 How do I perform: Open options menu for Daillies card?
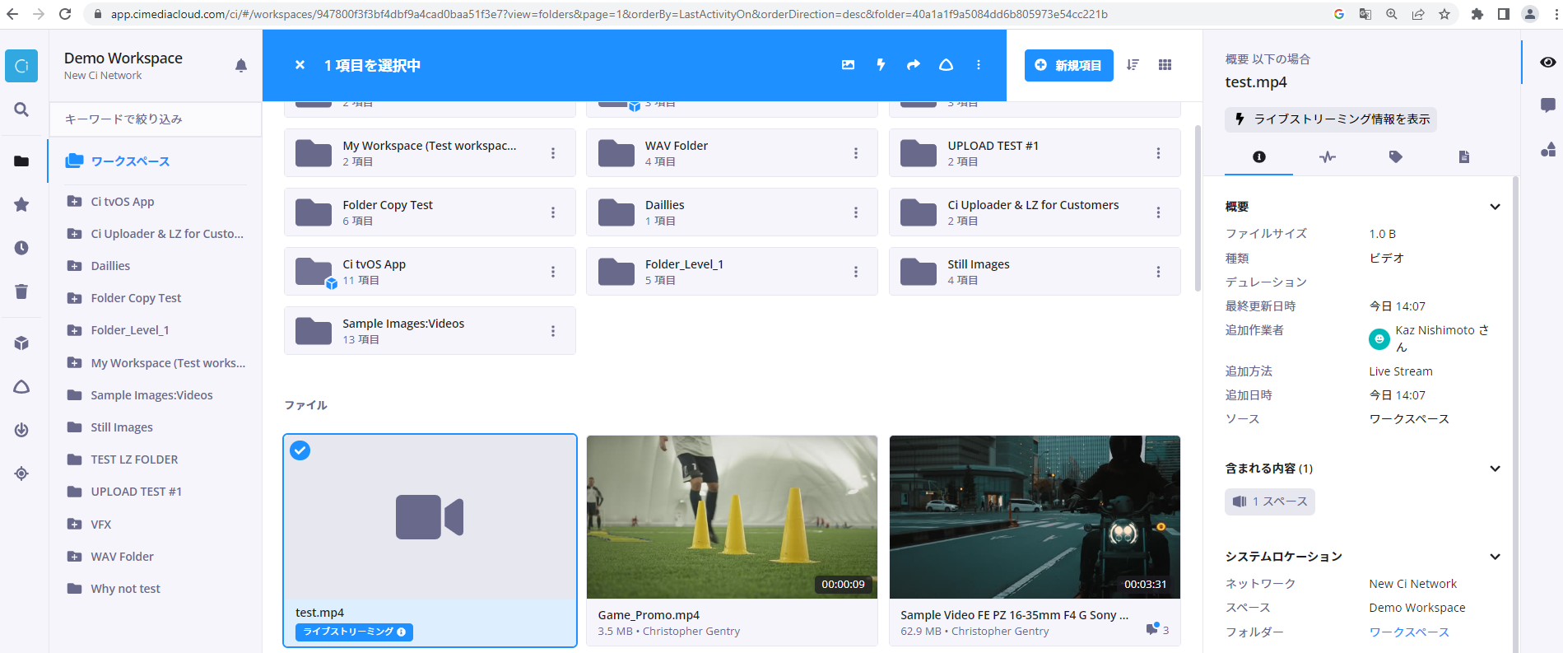tap(855, 212)
